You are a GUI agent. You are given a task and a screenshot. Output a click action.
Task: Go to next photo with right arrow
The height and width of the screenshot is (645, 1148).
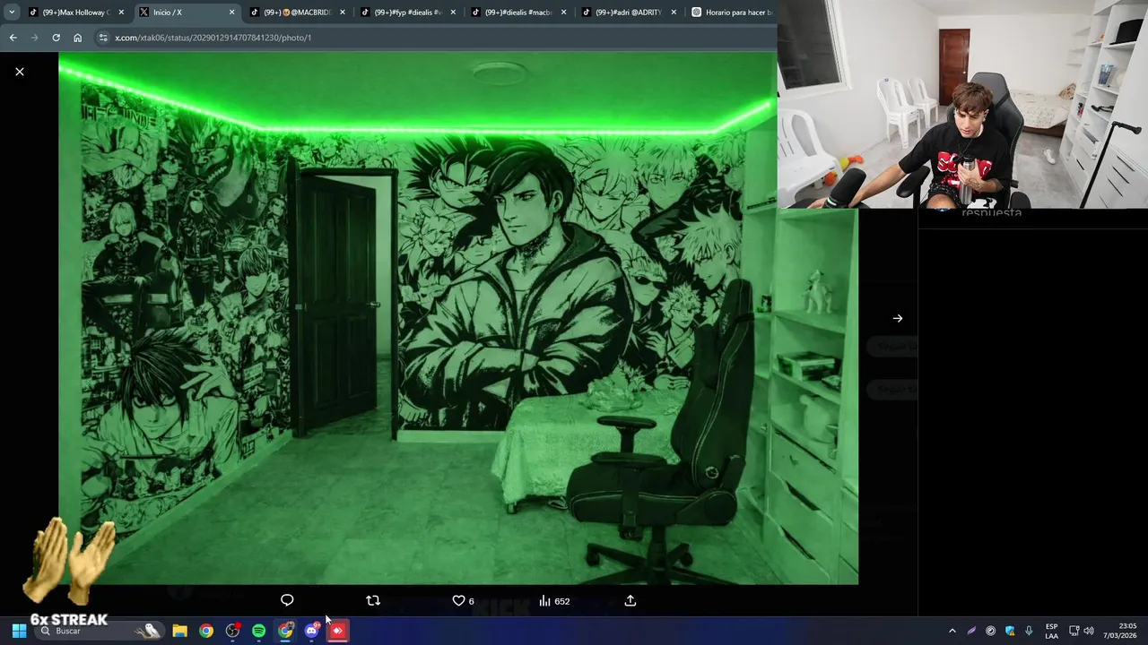pyautogui.click(x=898, y=318)
